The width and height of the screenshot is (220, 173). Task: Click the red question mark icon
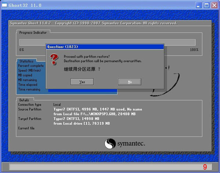coord(54,58)
